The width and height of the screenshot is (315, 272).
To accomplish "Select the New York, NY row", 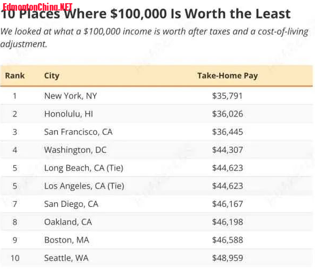I will coord(157,96).
